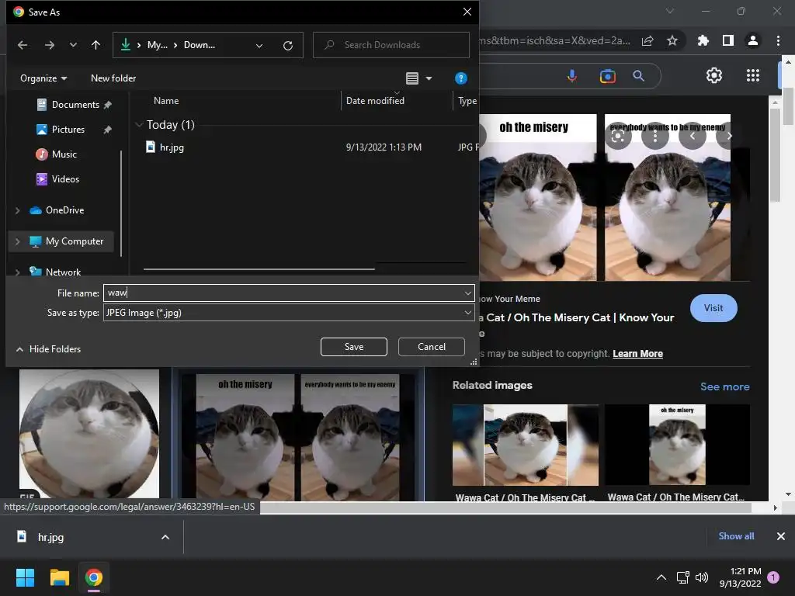Click the Search Downloads field
The height and width of the screenshot is (596, 795).
pos(391,45)
